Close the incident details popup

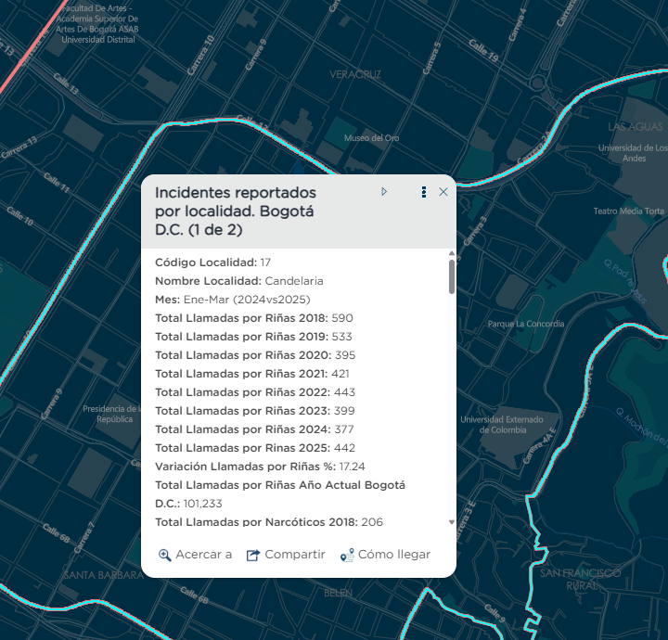[x=443, y=192]
